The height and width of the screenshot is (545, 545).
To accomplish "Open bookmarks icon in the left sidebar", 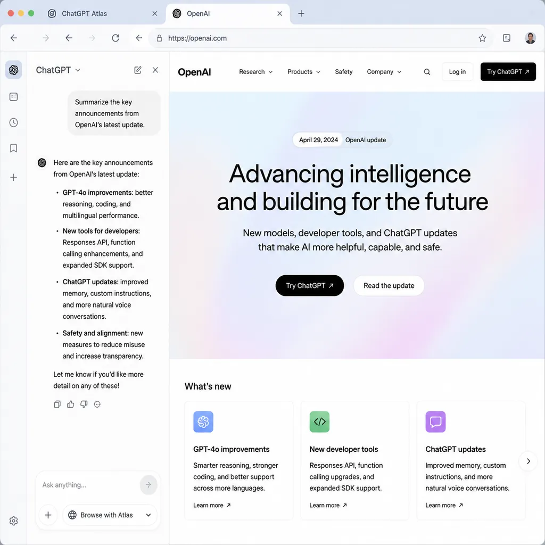I will [13, 148].
